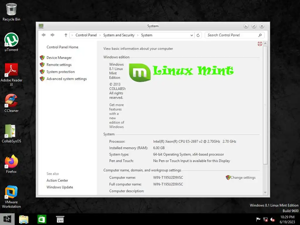The image size is (300, 225).
Task: Open the CollabSysOS desktop icon
Action: click(11, 134)
